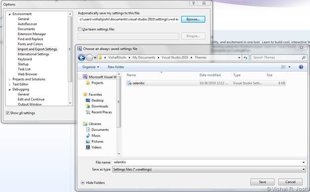Image resolution: width=310 pixels, height=192 pixels.
Task: Open the File name dropdown arrow
Action: point(304,162)
